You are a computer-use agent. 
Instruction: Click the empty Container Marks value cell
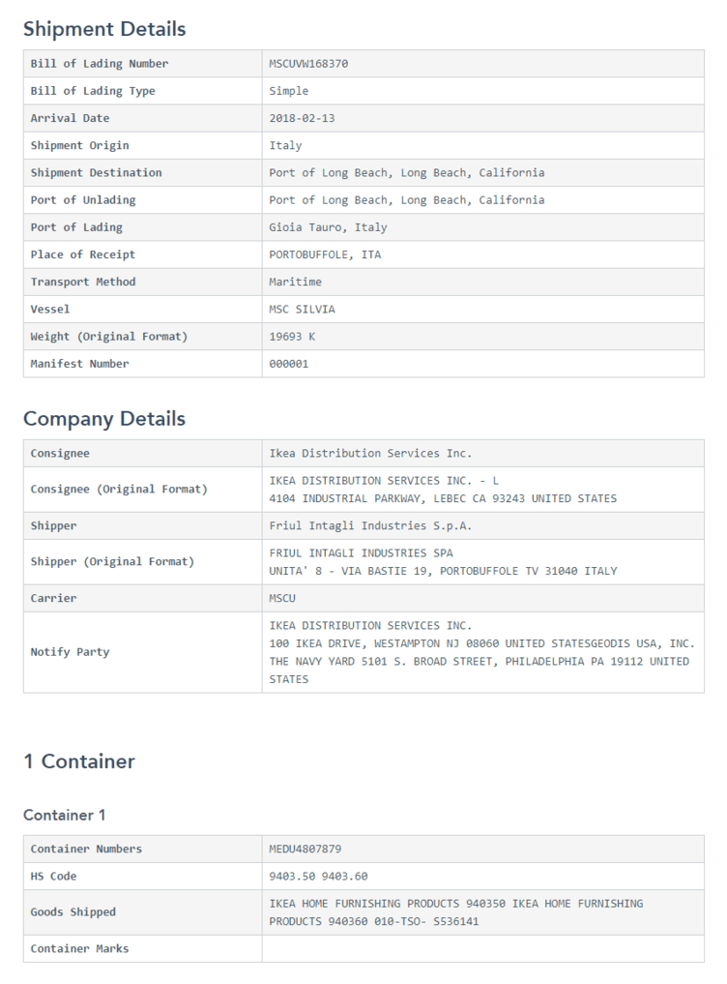pyautogui.click(x=482, y=948)
